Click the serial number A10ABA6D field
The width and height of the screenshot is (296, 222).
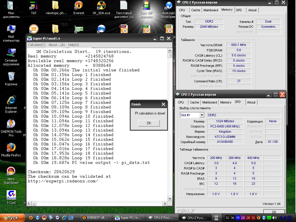225,142
